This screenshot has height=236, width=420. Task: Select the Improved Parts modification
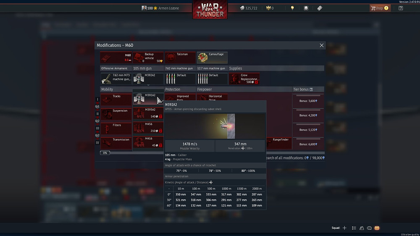[180, 97]
